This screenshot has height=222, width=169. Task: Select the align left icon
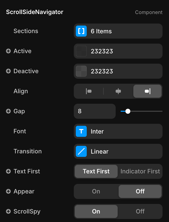point(88,91)
